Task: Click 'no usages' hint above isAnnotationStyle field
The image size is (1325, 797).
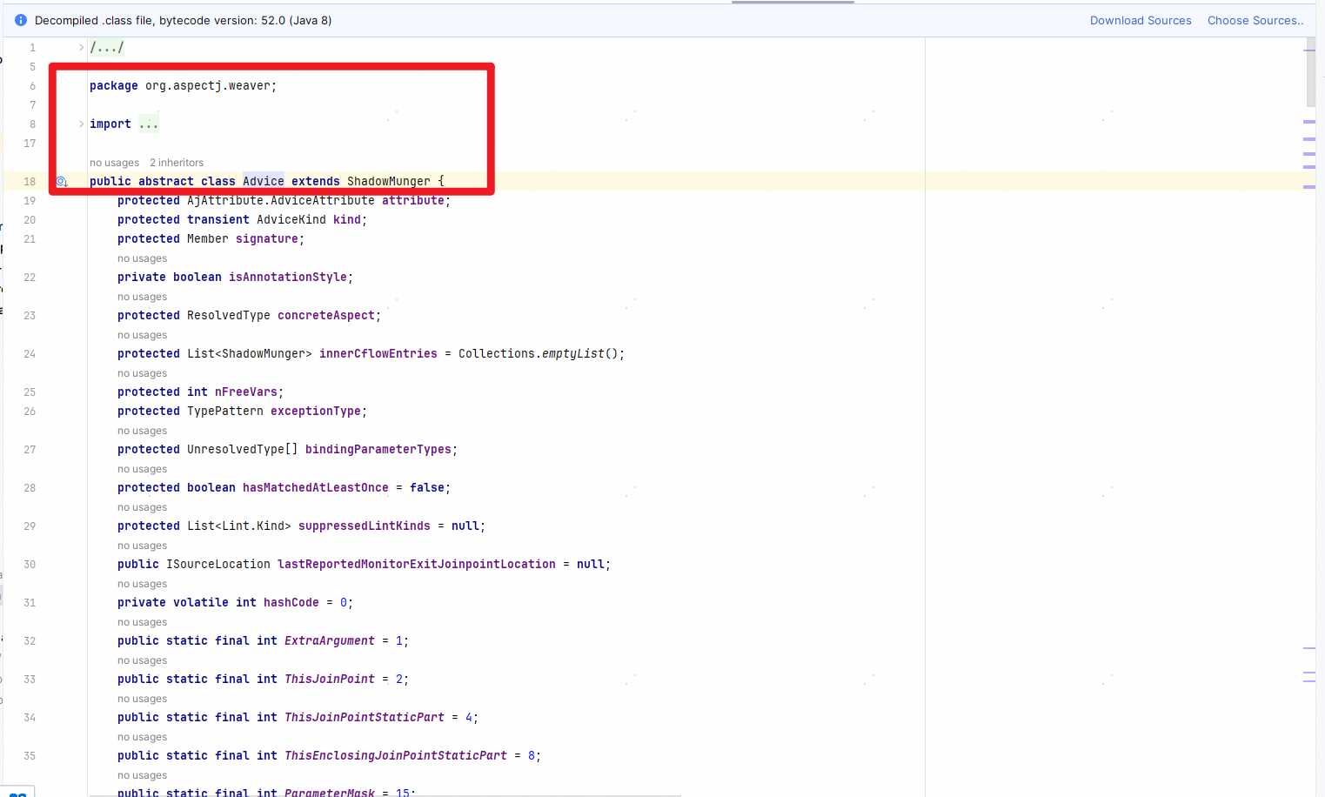Action: [x=142, y=258]
